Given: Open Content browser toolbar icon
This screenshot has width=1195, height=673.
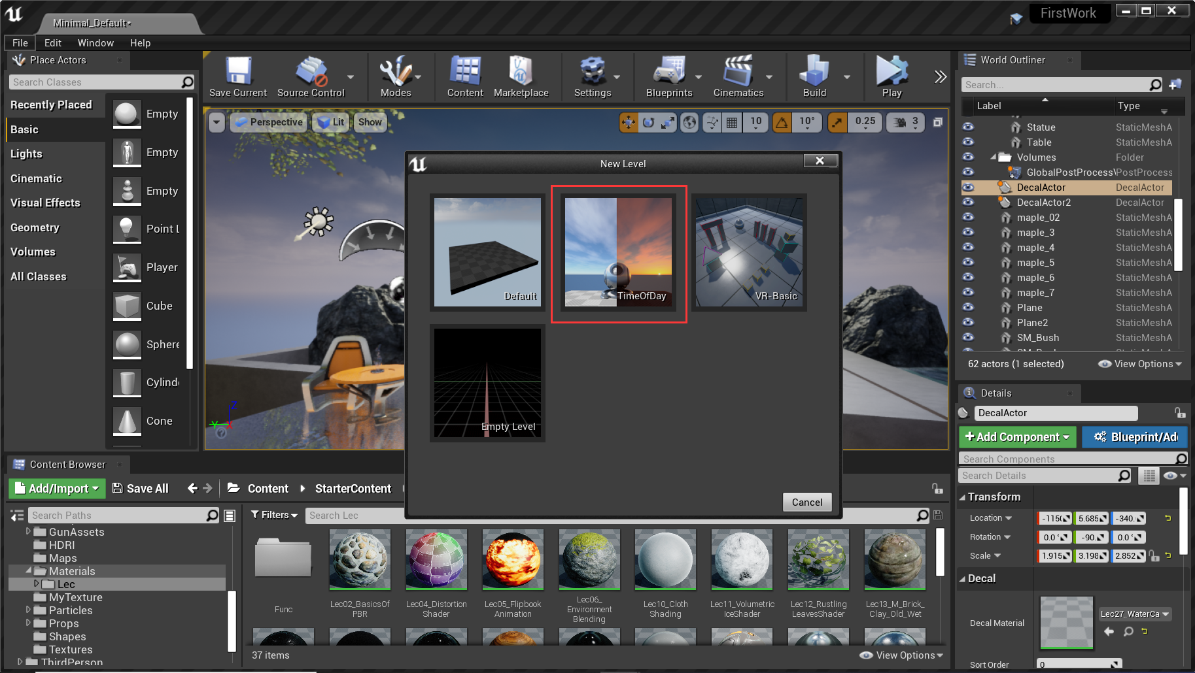Looking at the screenshot, I should point(465,71).
